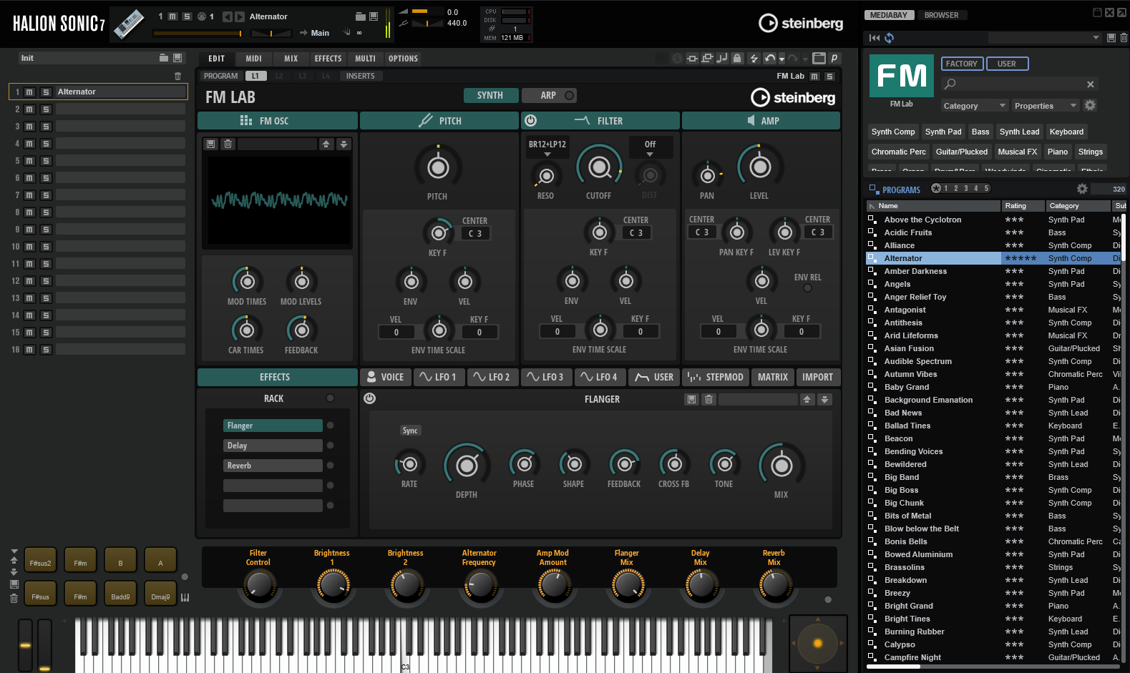Viewport: 1130px width, 673px height.
Task: Delete FM OSC preset trash icon
Action: tap(228, 144)
